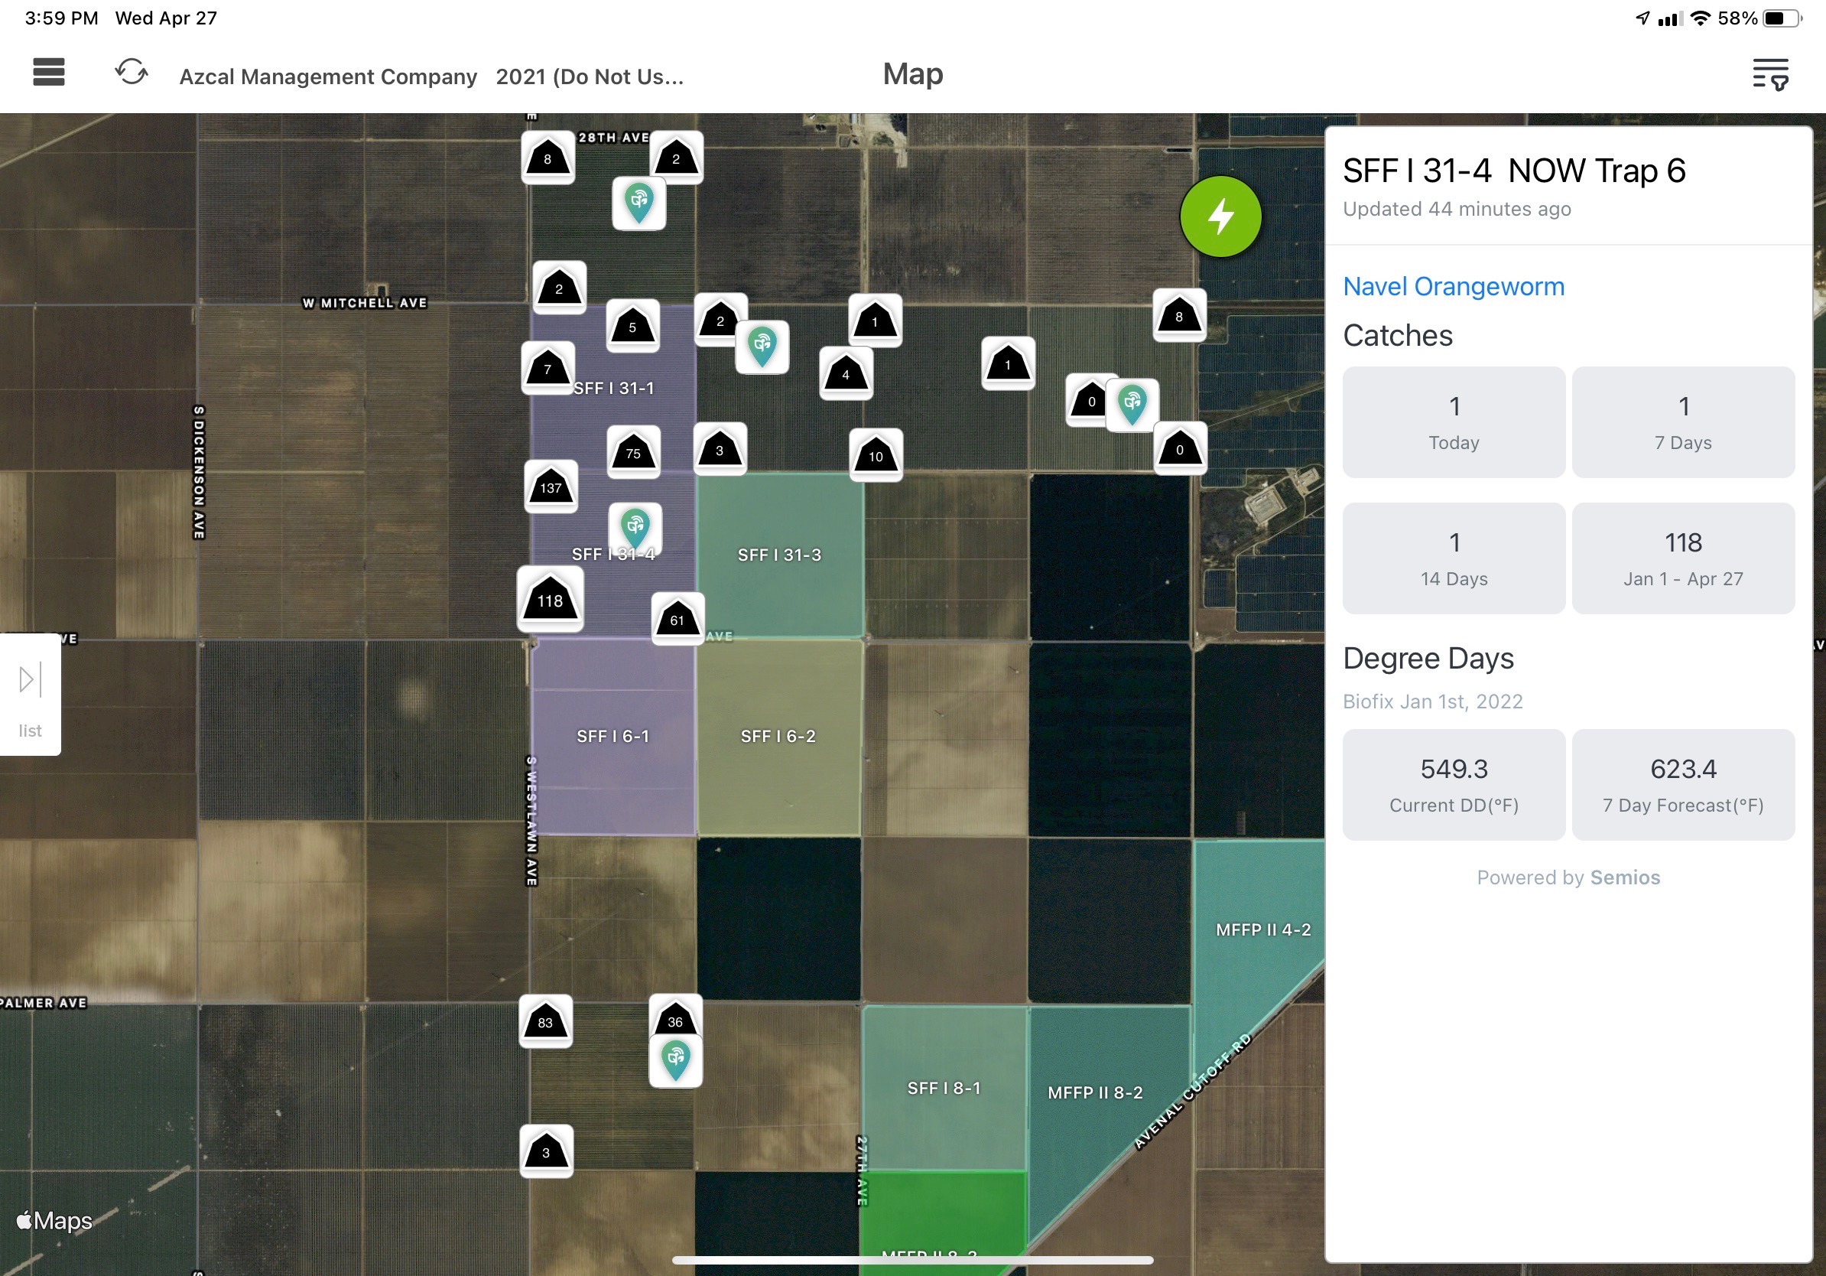This screenshot has height=1276, width=1826.
Task: Open the Azcal Management Company selector
Action: click(328, 76)
